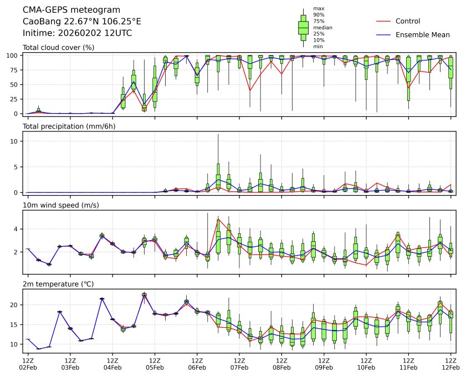Click the red Control line sample in legend
The height and width of the screenshot is (377, 466).
coord(383,21)
